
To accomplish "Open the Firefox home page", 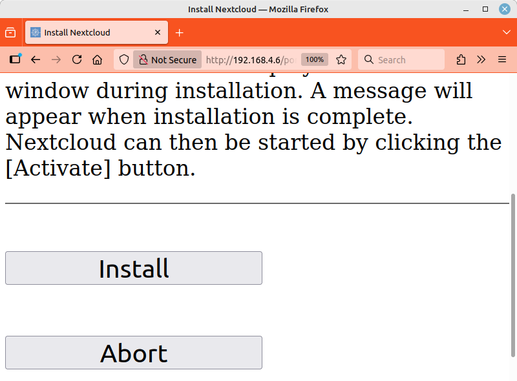I will (97, 59).
